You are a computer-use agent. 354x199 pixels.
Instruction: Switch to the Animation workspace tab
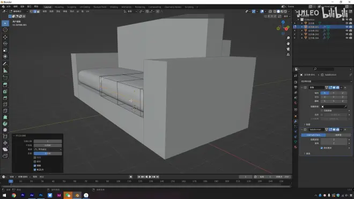coord(127,7)
